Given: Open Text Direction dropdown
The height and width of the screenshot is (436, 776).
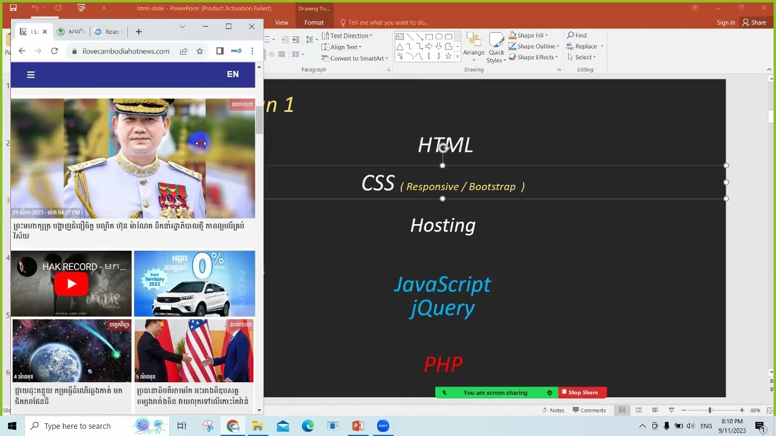Looking at the screenshot, I should click(347, 36).
